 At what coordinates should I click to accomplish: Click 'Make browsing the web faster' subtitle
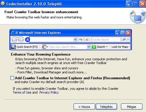pyautogui.click(x=44, y=17)
